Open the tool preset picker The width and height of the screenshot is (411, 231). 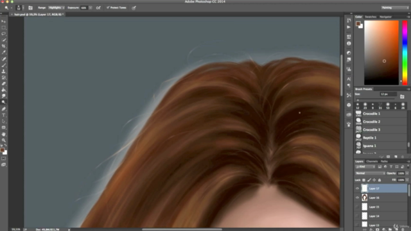click(x=8, y=8)
